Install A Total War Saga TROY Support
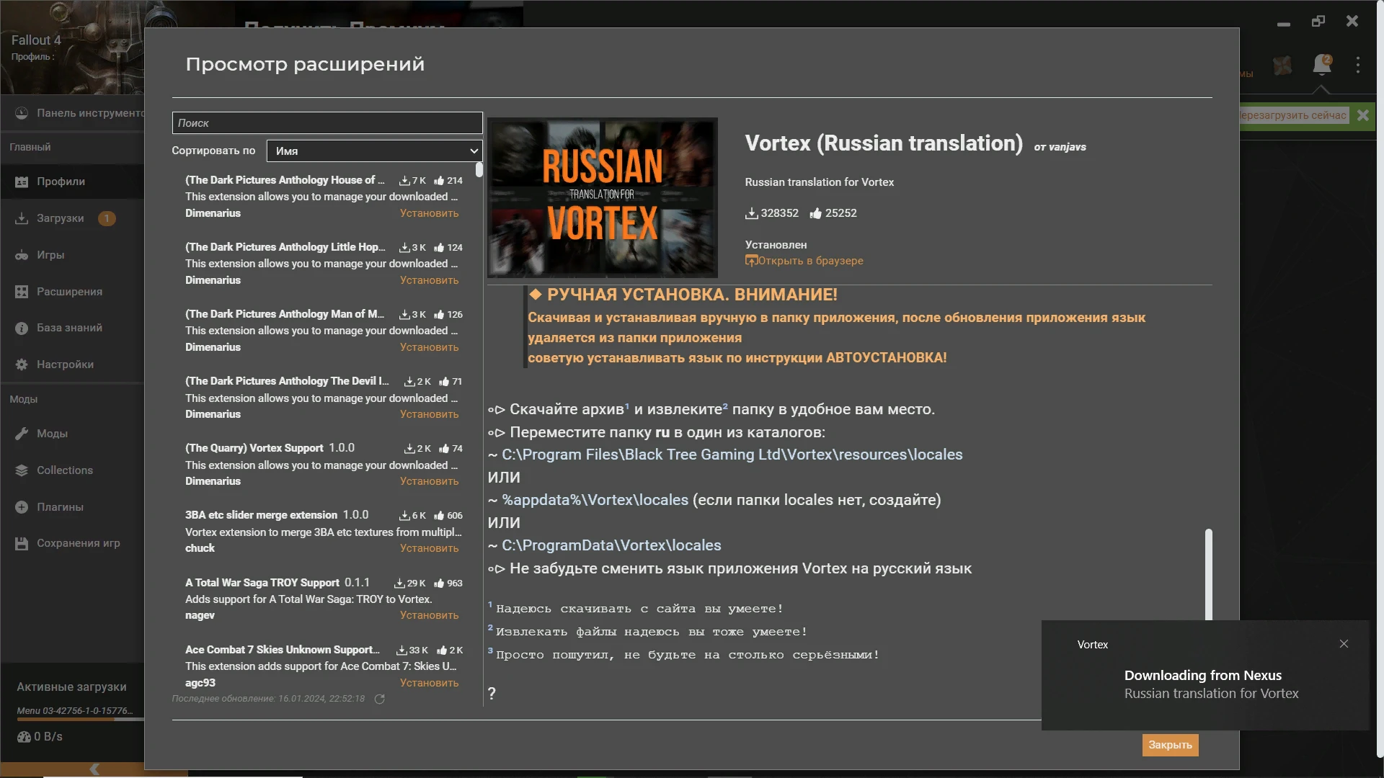1384x778 pixels. pos(429,615)
